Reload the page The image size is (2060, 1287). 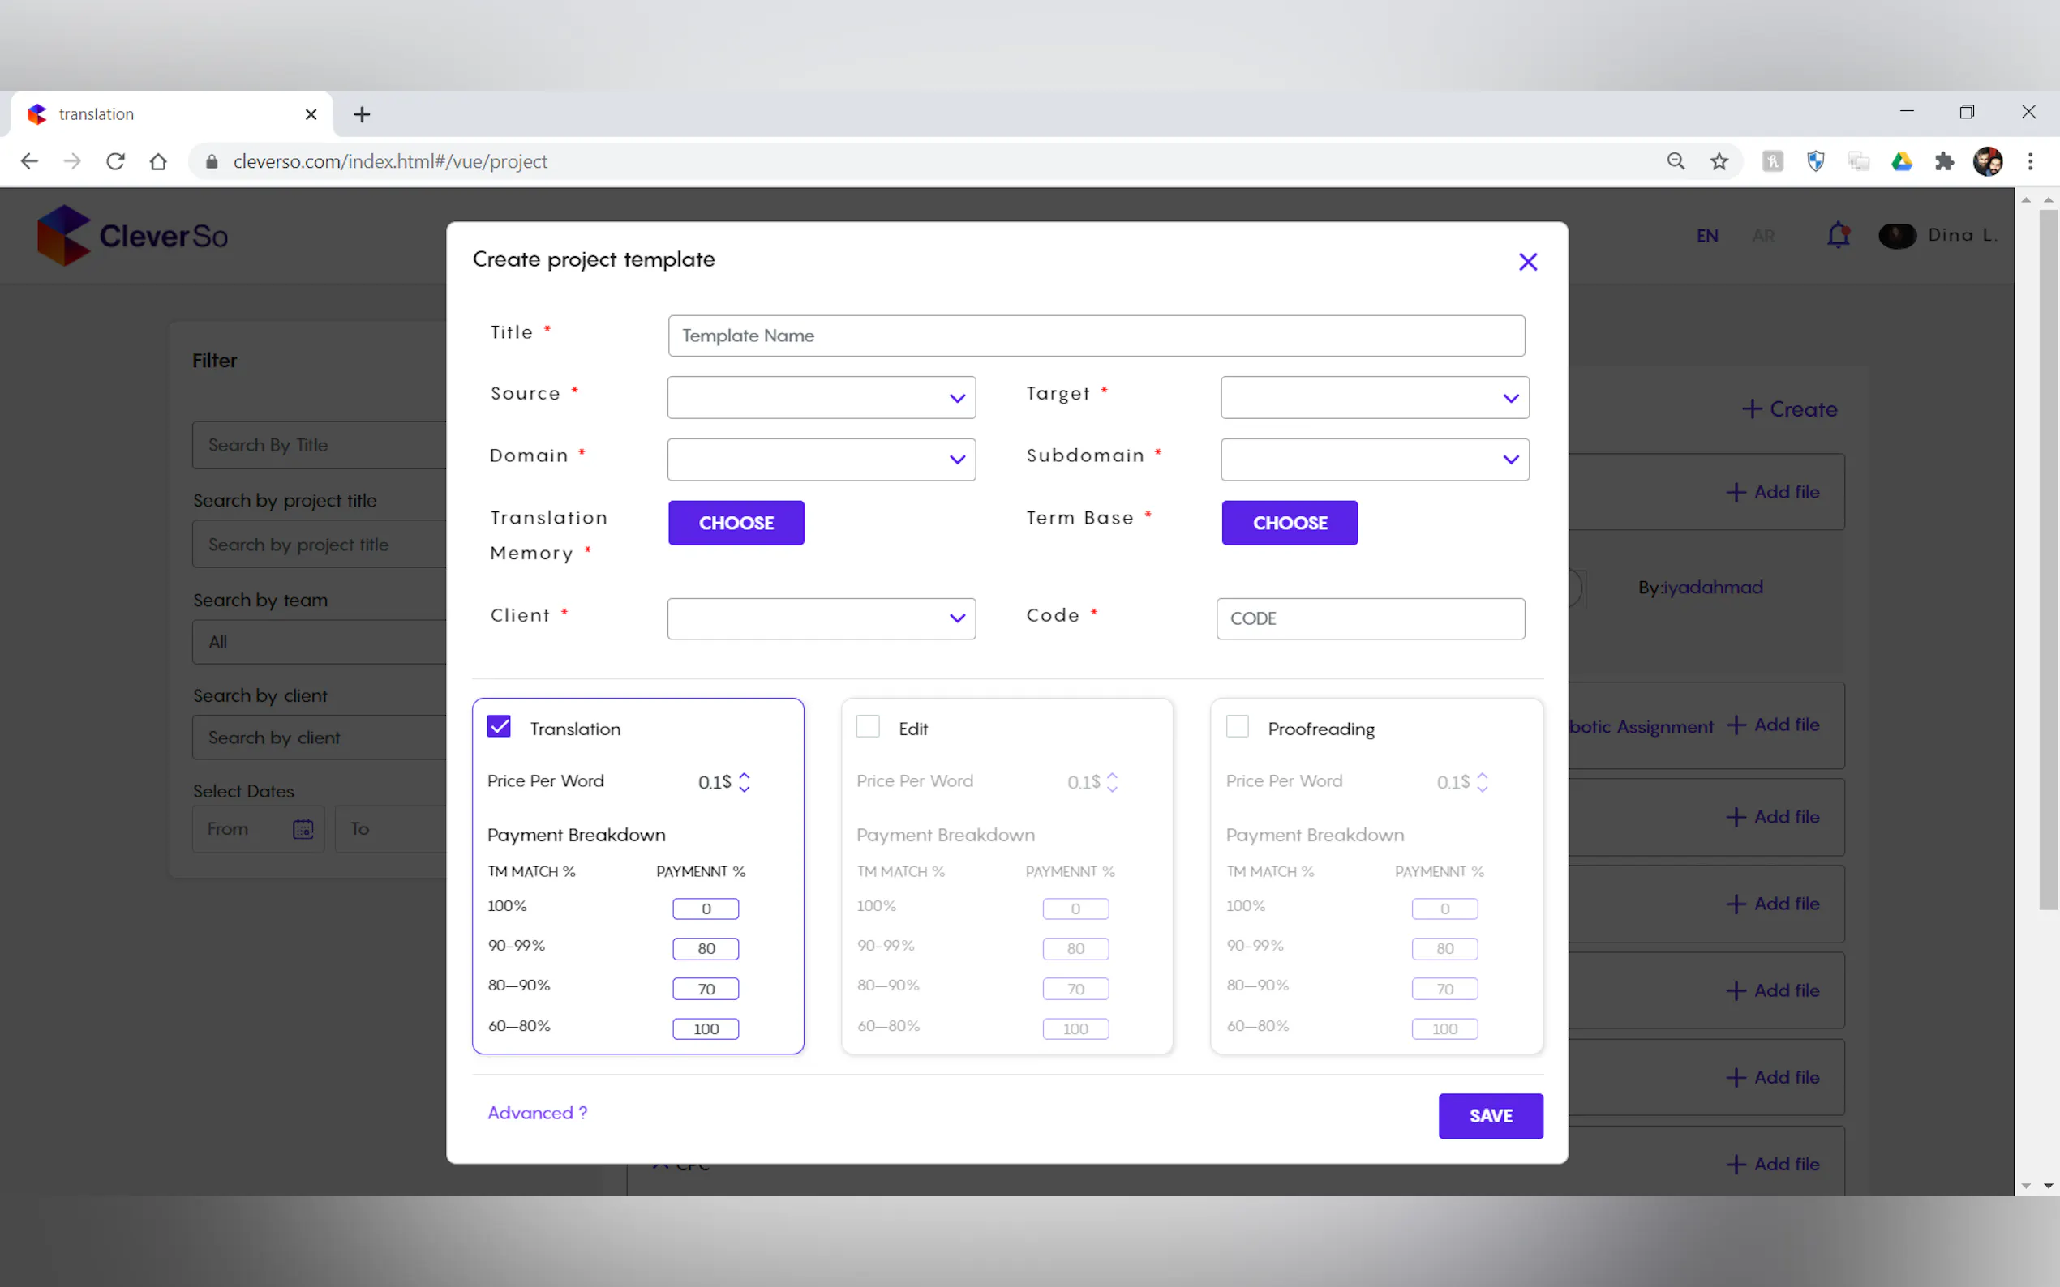pos(115,162)
